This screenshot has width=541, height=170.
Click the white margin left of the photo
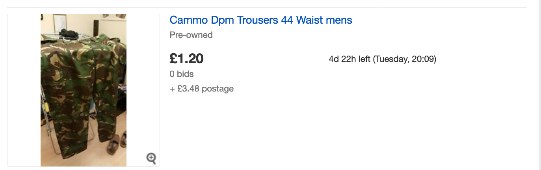click(x=24, y=90)
